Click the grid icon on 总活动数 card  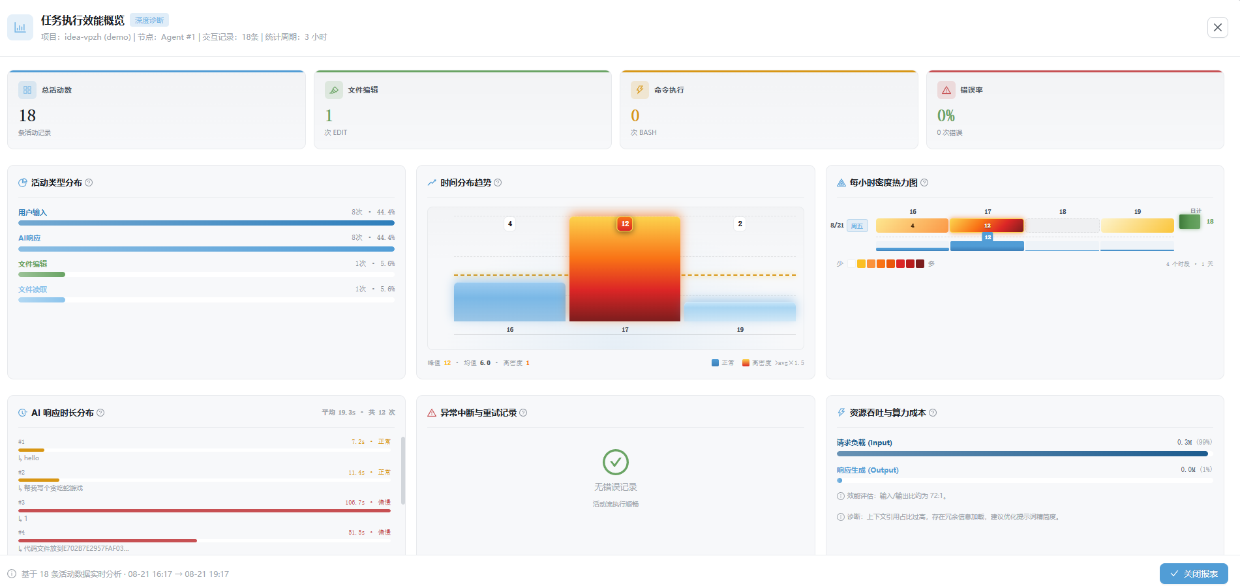coord(27,90)
